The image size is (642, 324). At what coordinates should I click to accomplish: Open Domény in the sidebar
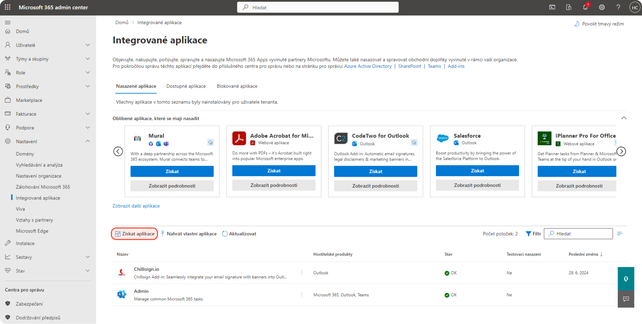pyautogui.click(x=25, y=154)
